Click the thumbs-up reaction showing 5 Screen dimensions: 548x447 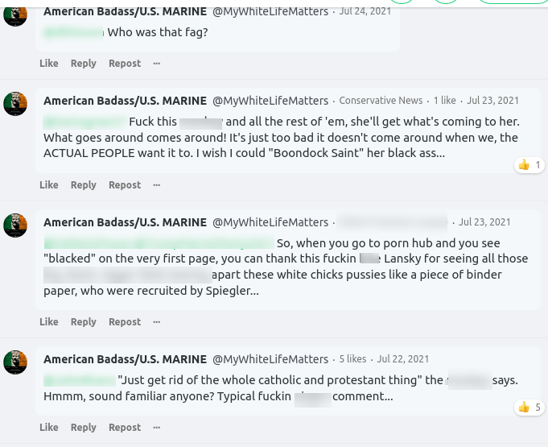(x=529, y=408)
